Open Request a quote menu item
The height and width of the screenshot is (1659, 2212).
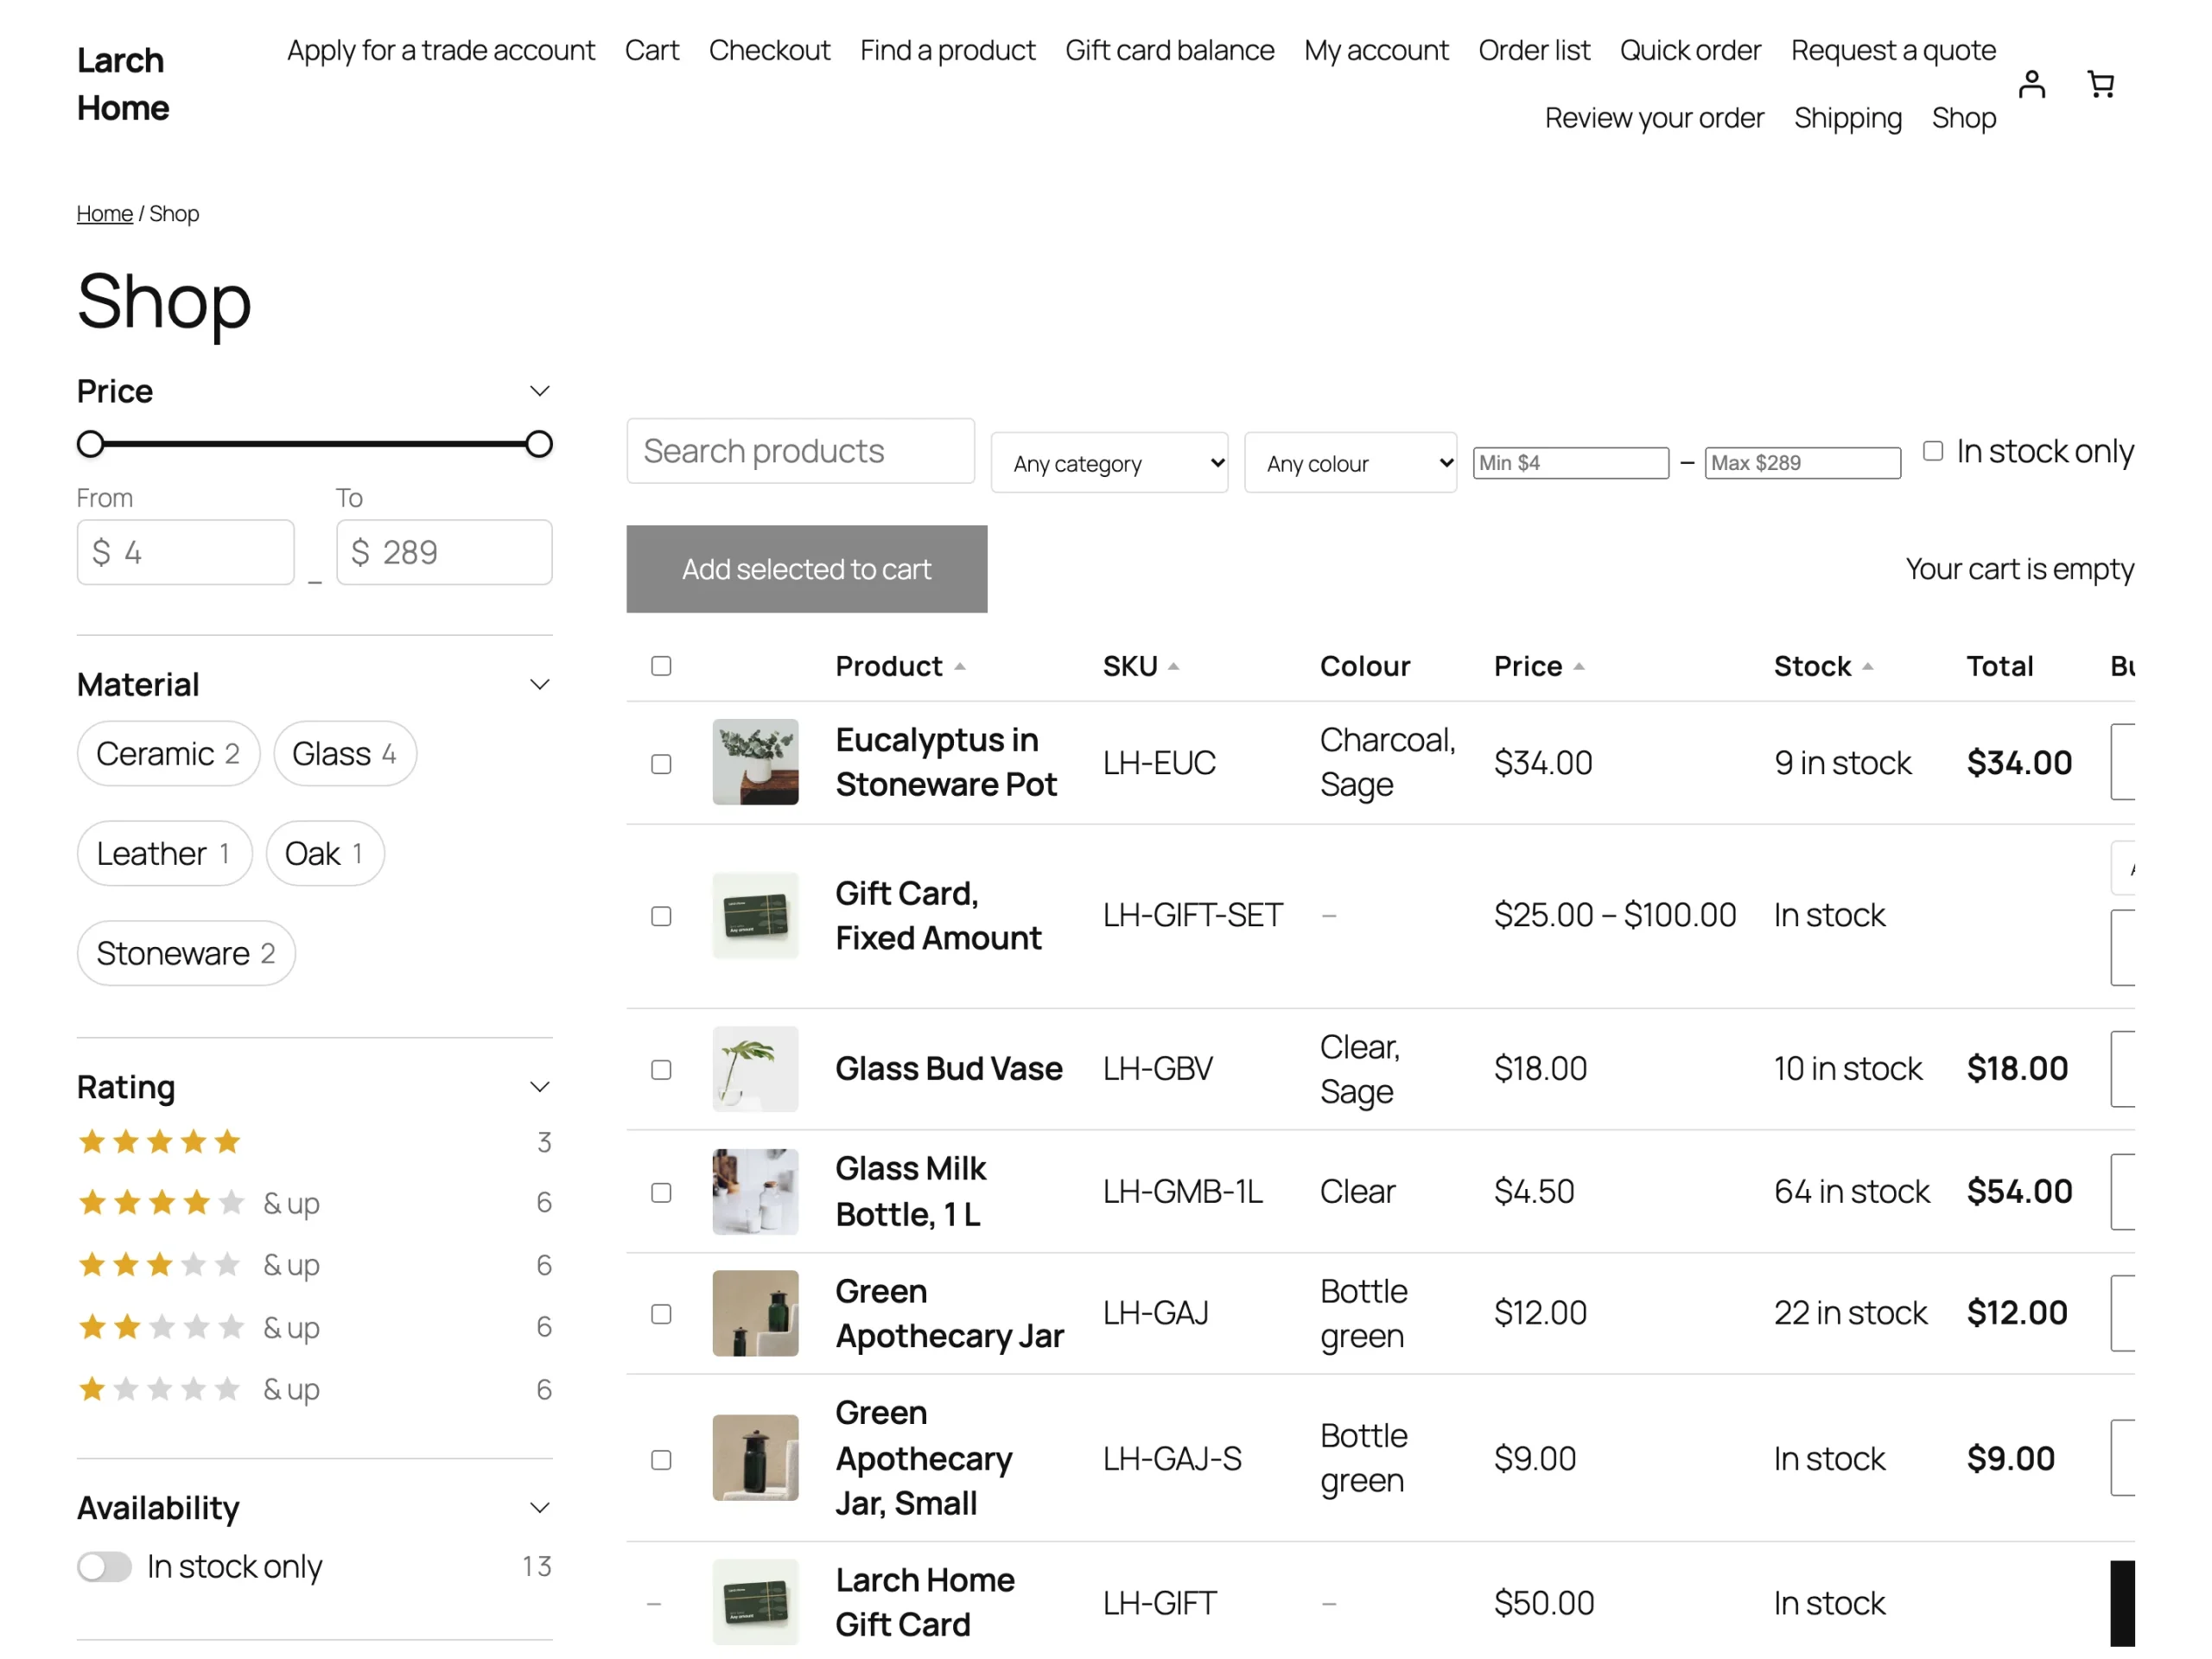1893,50
